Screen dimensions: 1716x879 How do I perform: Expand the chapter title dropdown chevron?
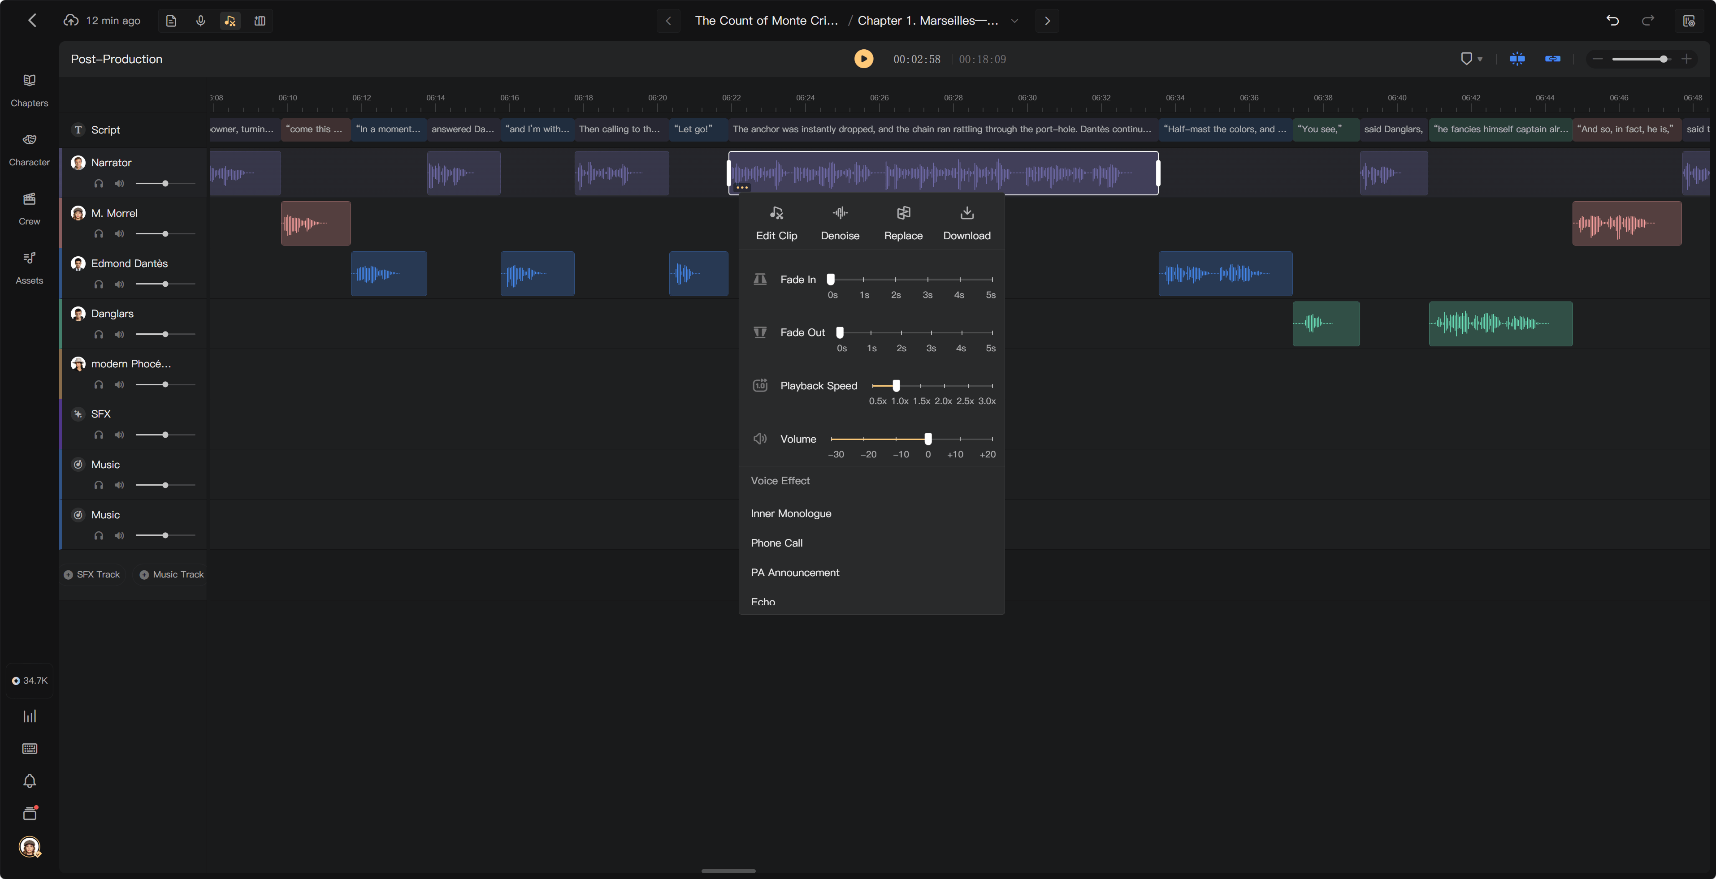point(1014,21)
